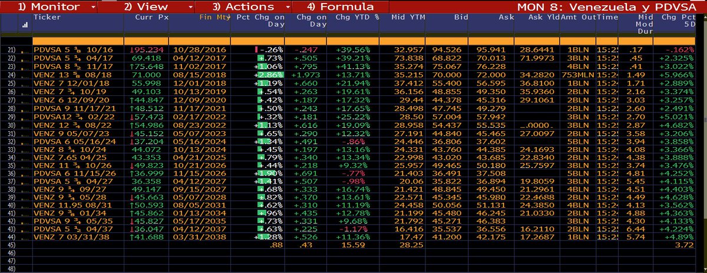Click the orange filter field under Fin Mty

[200, 40]
